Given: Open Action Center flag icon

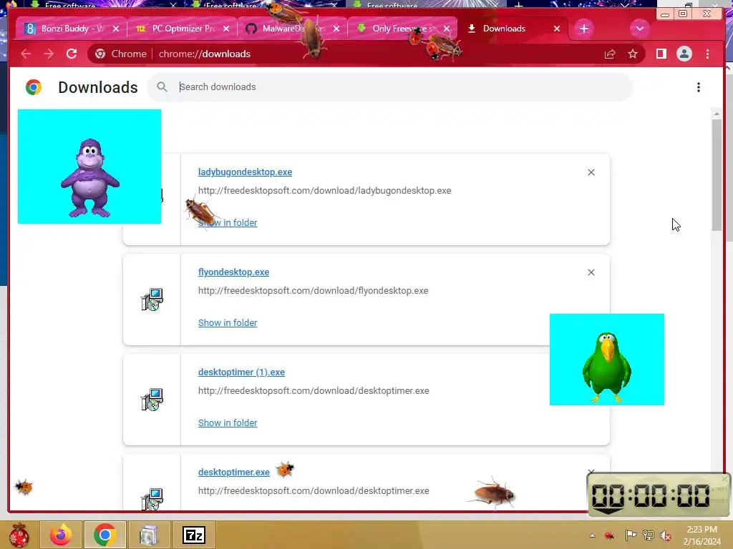Looking at the screenshot, I should [x=631, y=535].
